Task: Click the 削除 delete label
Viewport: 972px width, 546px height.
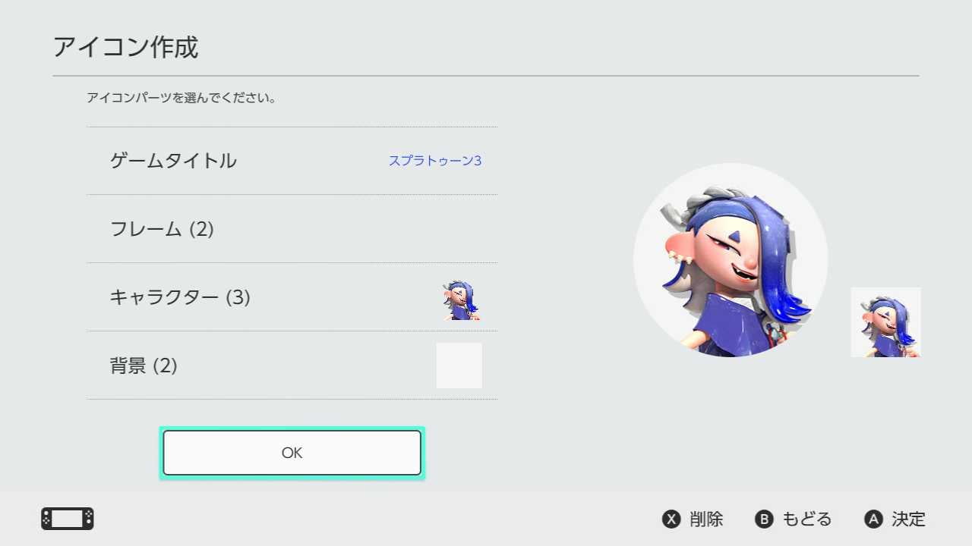Action: [x=706, y=519]
